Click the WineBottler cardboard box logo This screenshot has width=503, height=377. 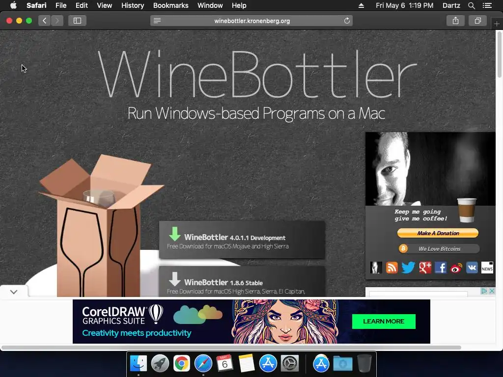(x=100, y=226)
